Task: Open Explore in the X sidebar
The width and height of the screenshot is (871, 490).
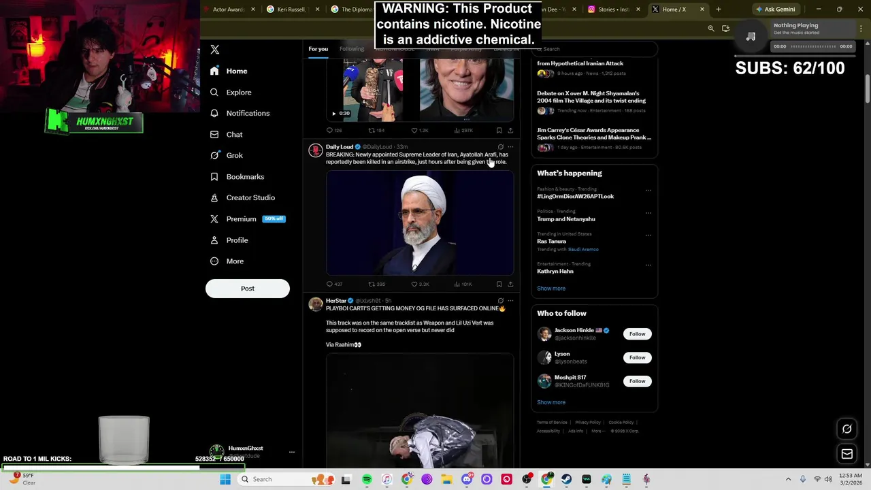Action: click(x=231, y=92)
